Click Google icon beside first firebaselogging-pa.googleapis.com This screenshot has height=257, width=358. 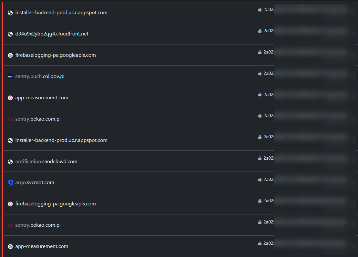coord(10,55)
